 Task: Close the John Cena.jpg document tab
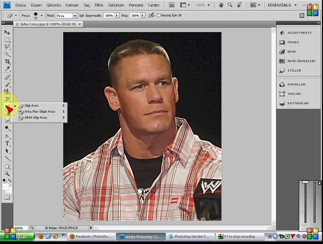pyautogui.click(x=80, y=24)
